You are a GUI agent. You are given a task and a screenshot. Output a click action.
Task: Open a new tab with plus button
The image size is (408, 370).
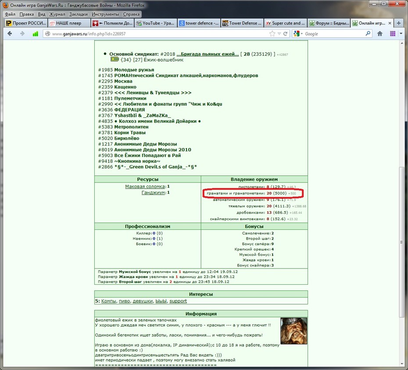[x=399, y=23]
